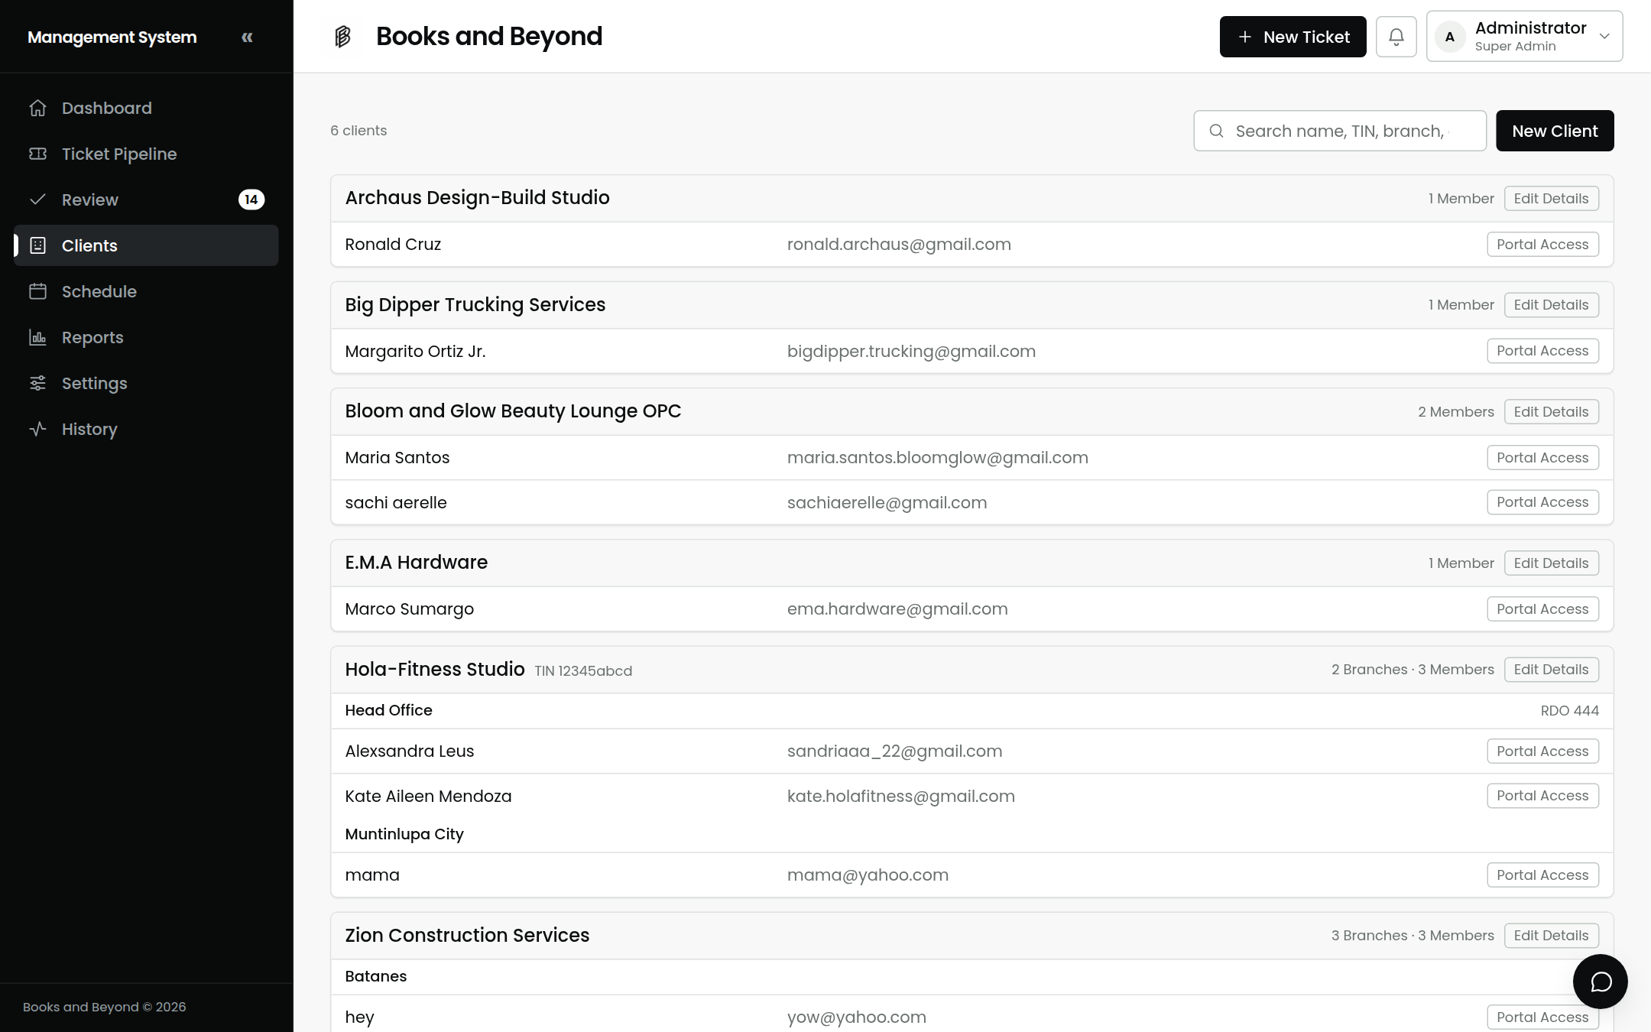Click the Ticket Pipeline ticket icon
This screenshot has width=1651, height=1032.
pyautogui.click(x=37, y=154)
